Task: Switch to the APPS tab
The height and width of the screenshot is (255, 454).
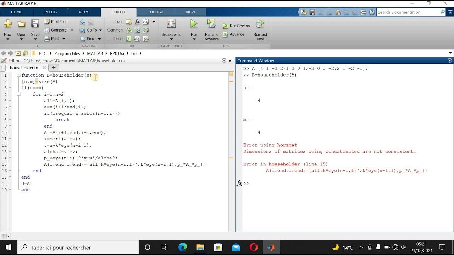Action: (84, 12)
